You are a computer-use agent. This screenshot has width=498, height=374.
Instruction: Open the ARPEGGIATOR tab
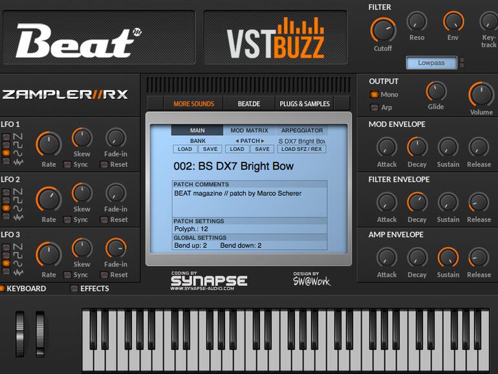(x=302, y=130)
